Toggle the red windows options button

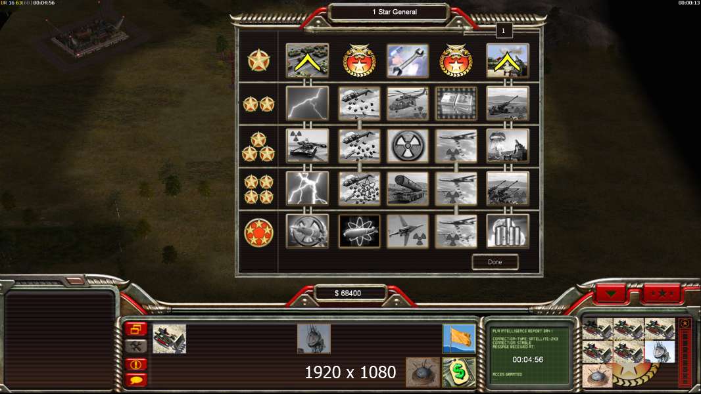click(x=136, y=329)
